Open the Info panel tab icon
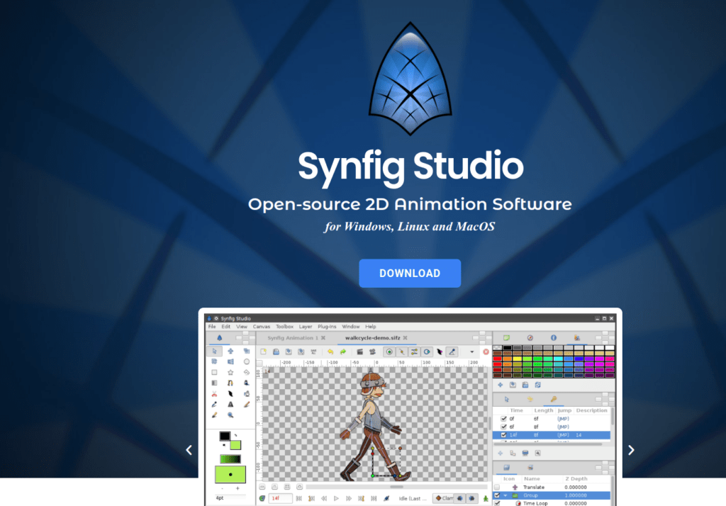This screenshot has width=726, height=506. pyautogui.click(x=554, y=338)
